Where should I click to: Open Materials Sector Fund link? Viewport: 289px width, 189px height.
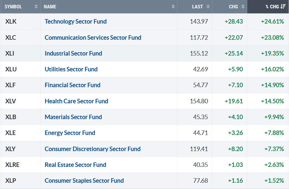[73, 117]
